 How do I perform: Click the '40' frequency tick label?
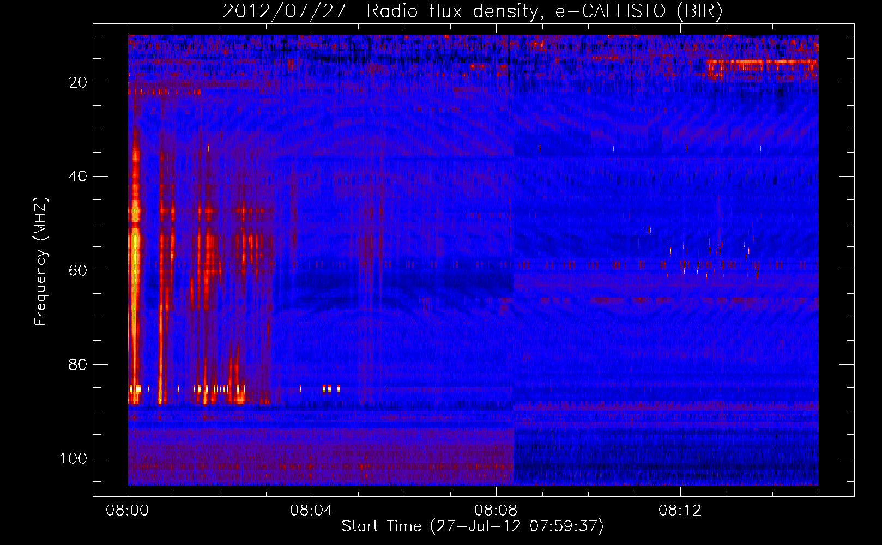(x=78, y=177)
